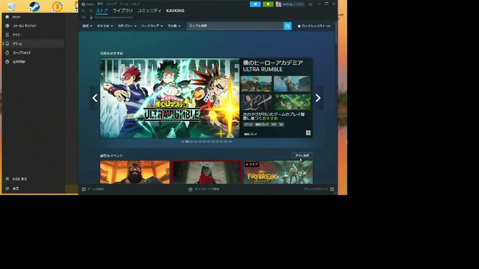Click the PvP tag

tap(274, 124)
